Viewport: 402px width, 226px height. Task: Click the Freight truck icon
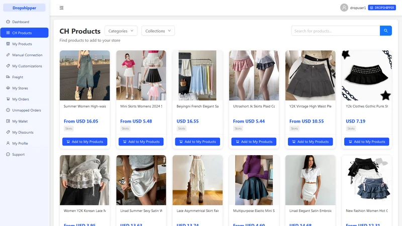[x=8, y=77]
